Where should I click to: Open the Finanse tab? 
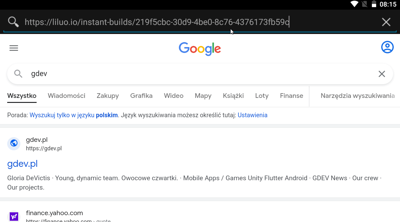(292, 96)
